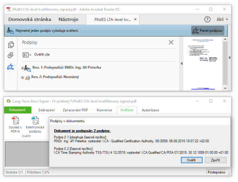
Task: Click Ověřit vše to validate all
Action: [42, 55]
